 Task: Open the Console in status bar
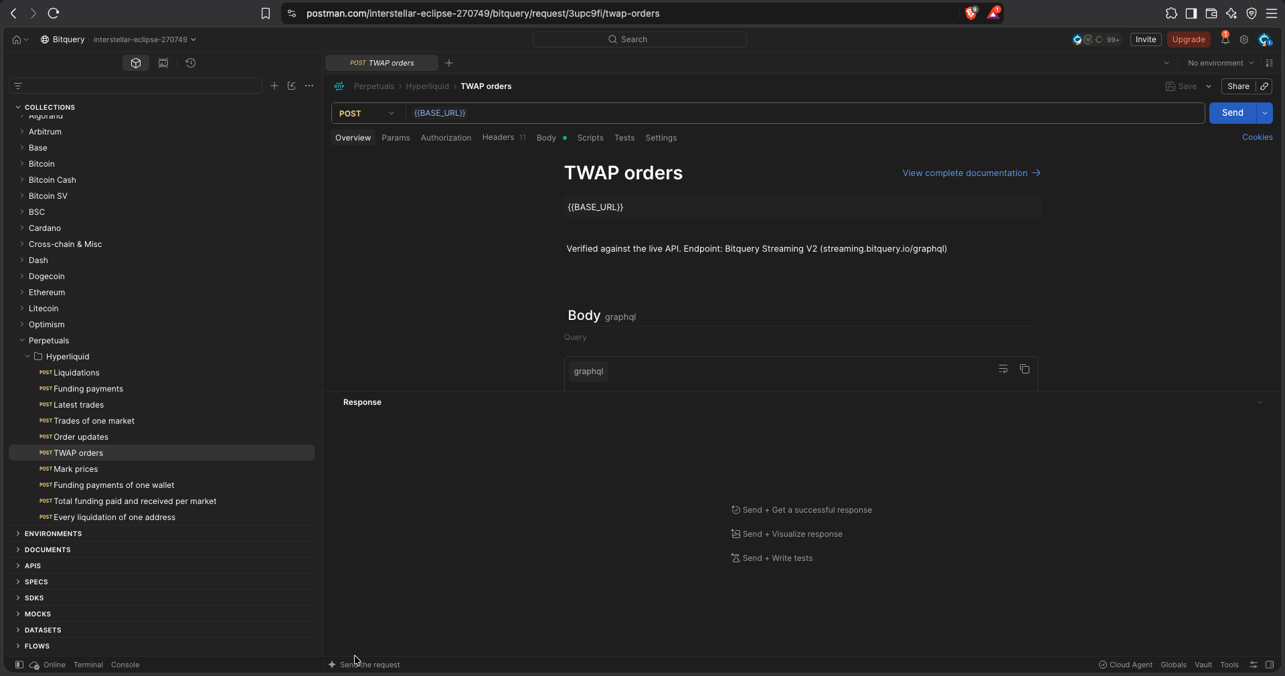(x=125, y=665)
